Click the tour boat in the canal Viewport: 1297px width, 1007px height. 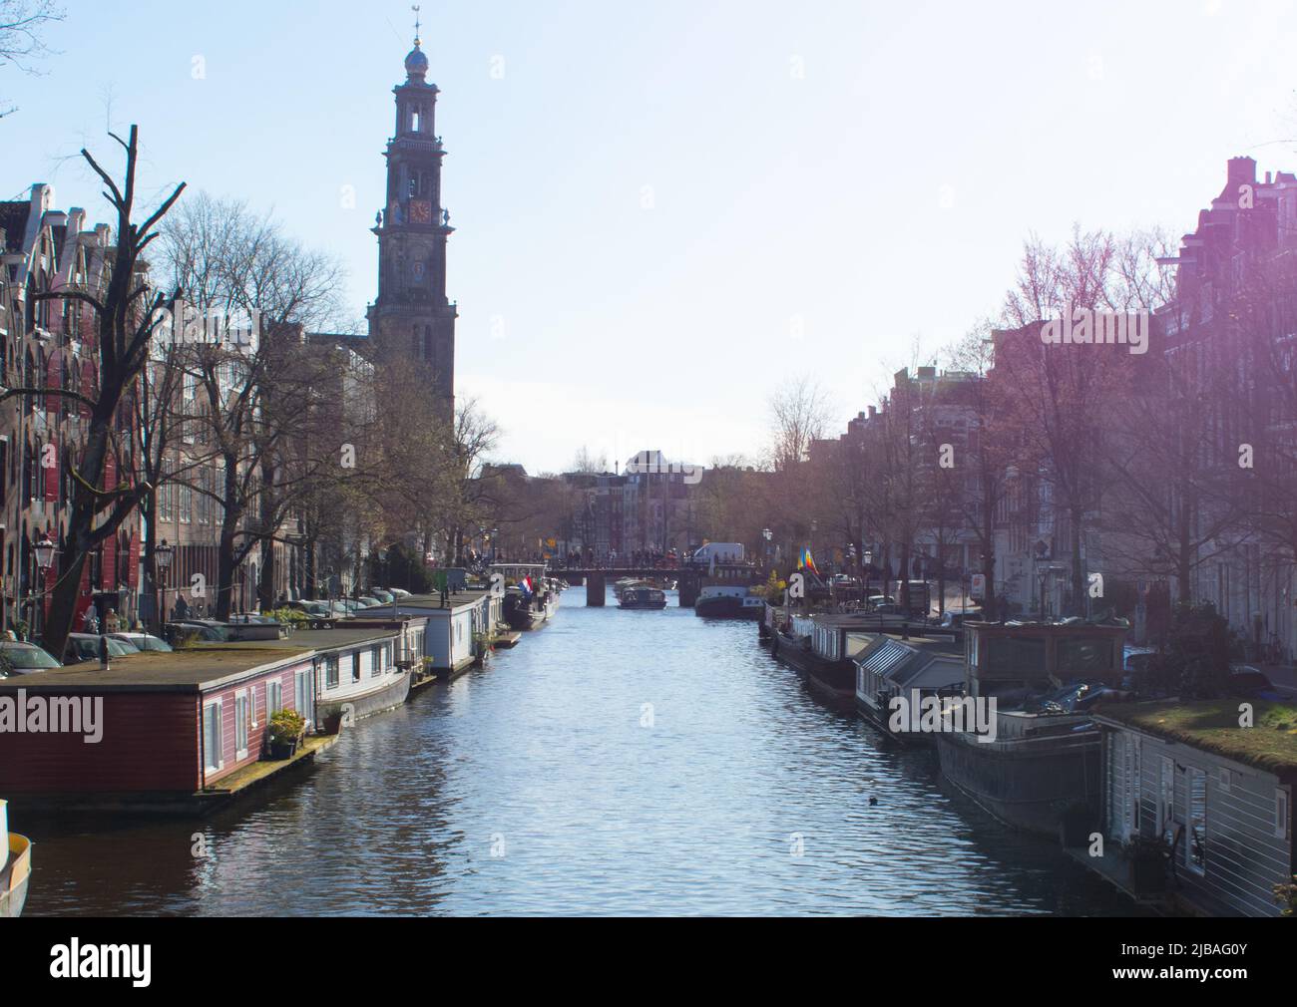point(642,597)
